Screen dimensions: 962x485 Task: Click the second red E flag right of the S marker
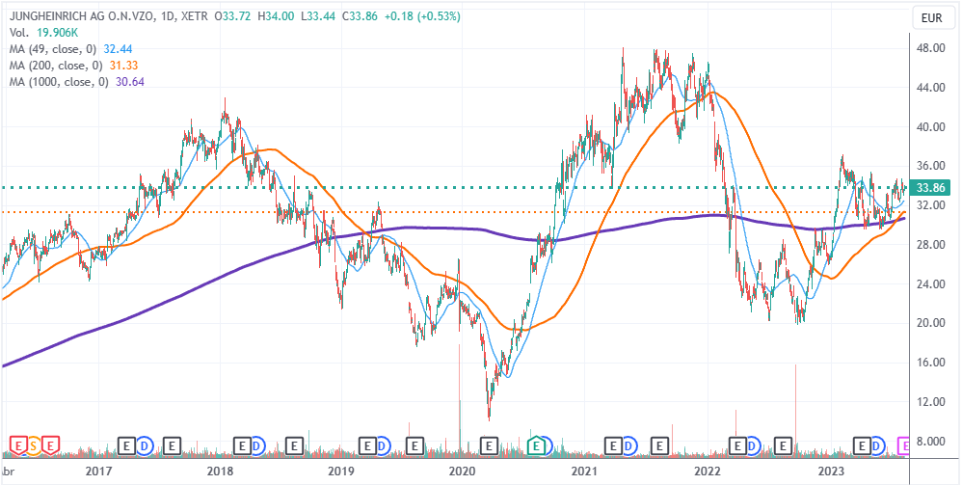(x=51, y=445)
